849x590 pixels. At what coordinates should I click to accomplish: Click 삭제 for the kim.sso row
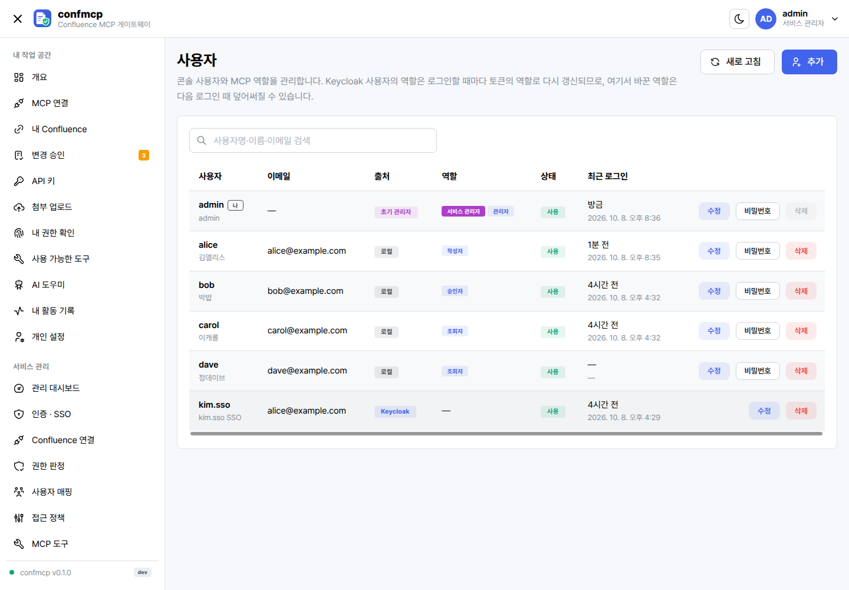click(801, 411)
